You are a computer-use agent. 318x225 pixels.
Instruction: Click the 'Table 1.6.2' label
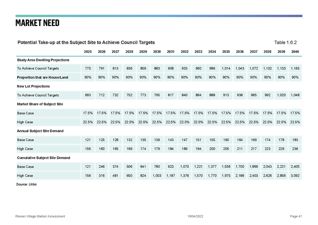coord(285,43)
